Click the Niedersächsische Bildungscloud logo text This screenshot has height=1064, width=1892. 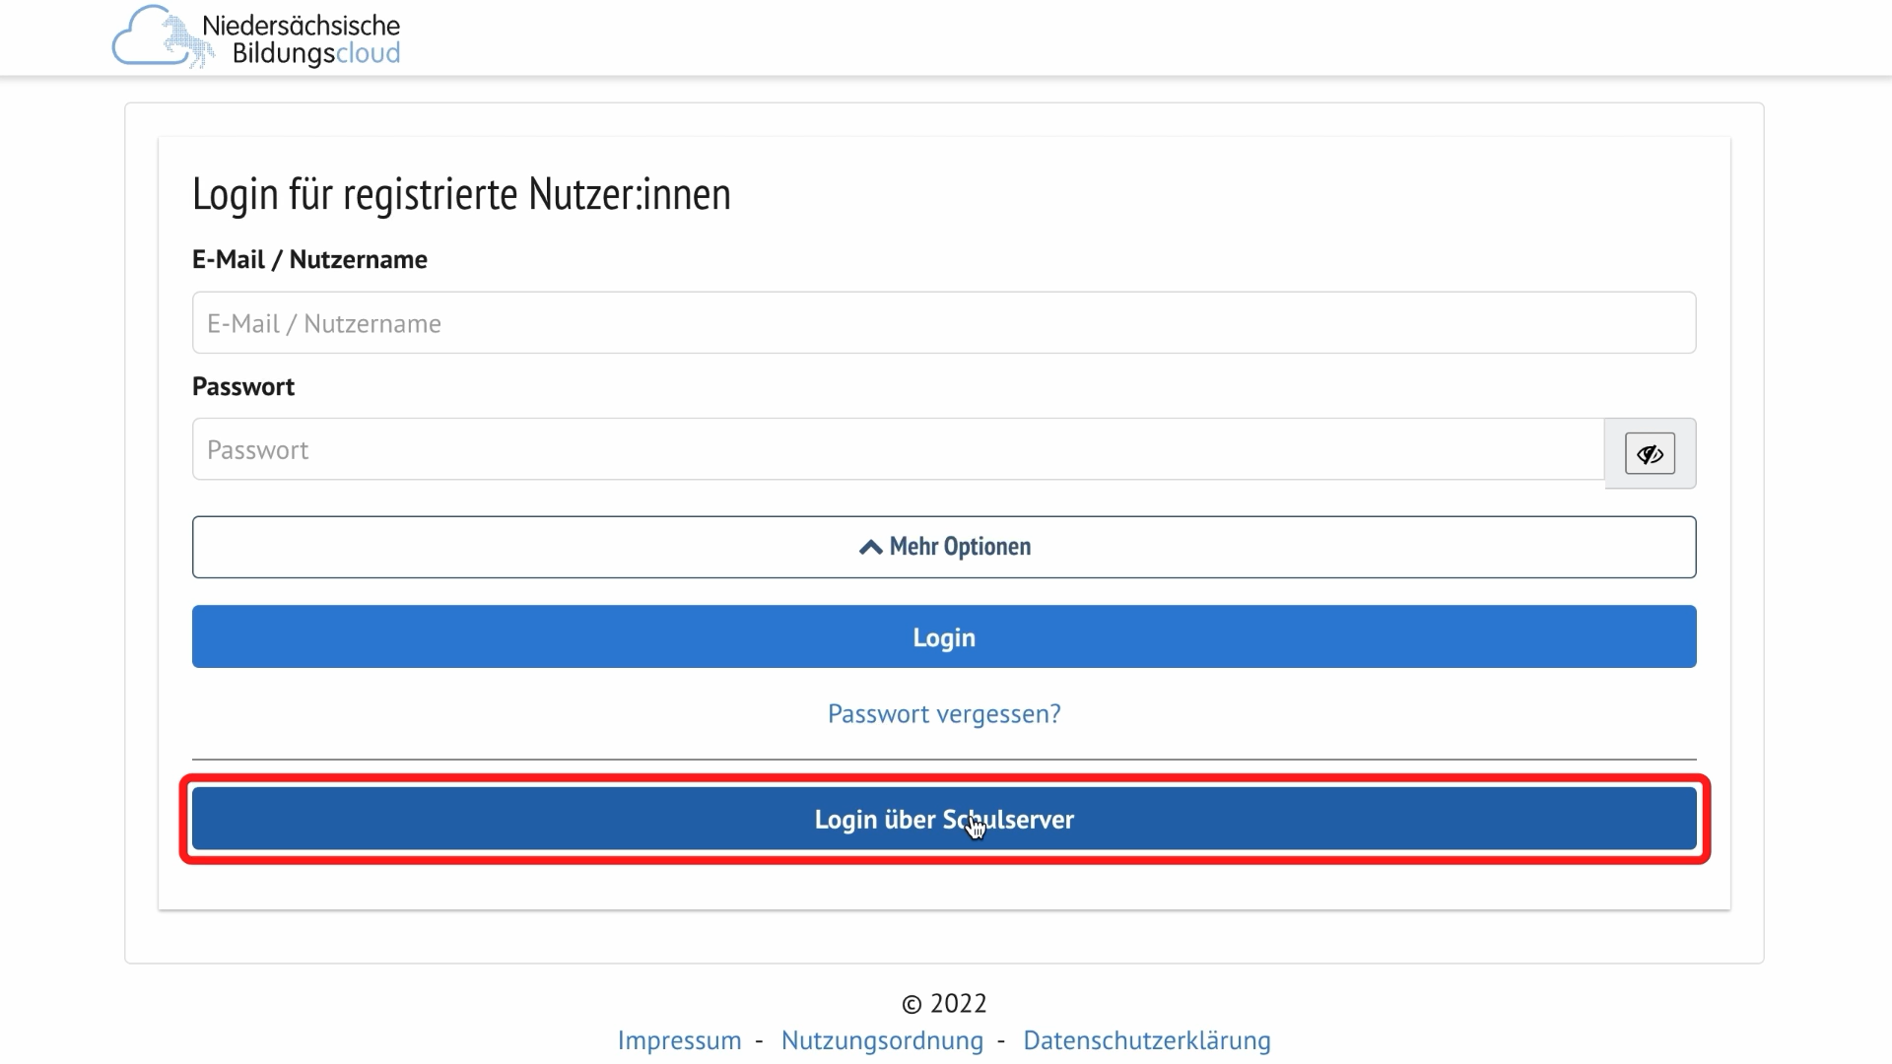(302, 39)
